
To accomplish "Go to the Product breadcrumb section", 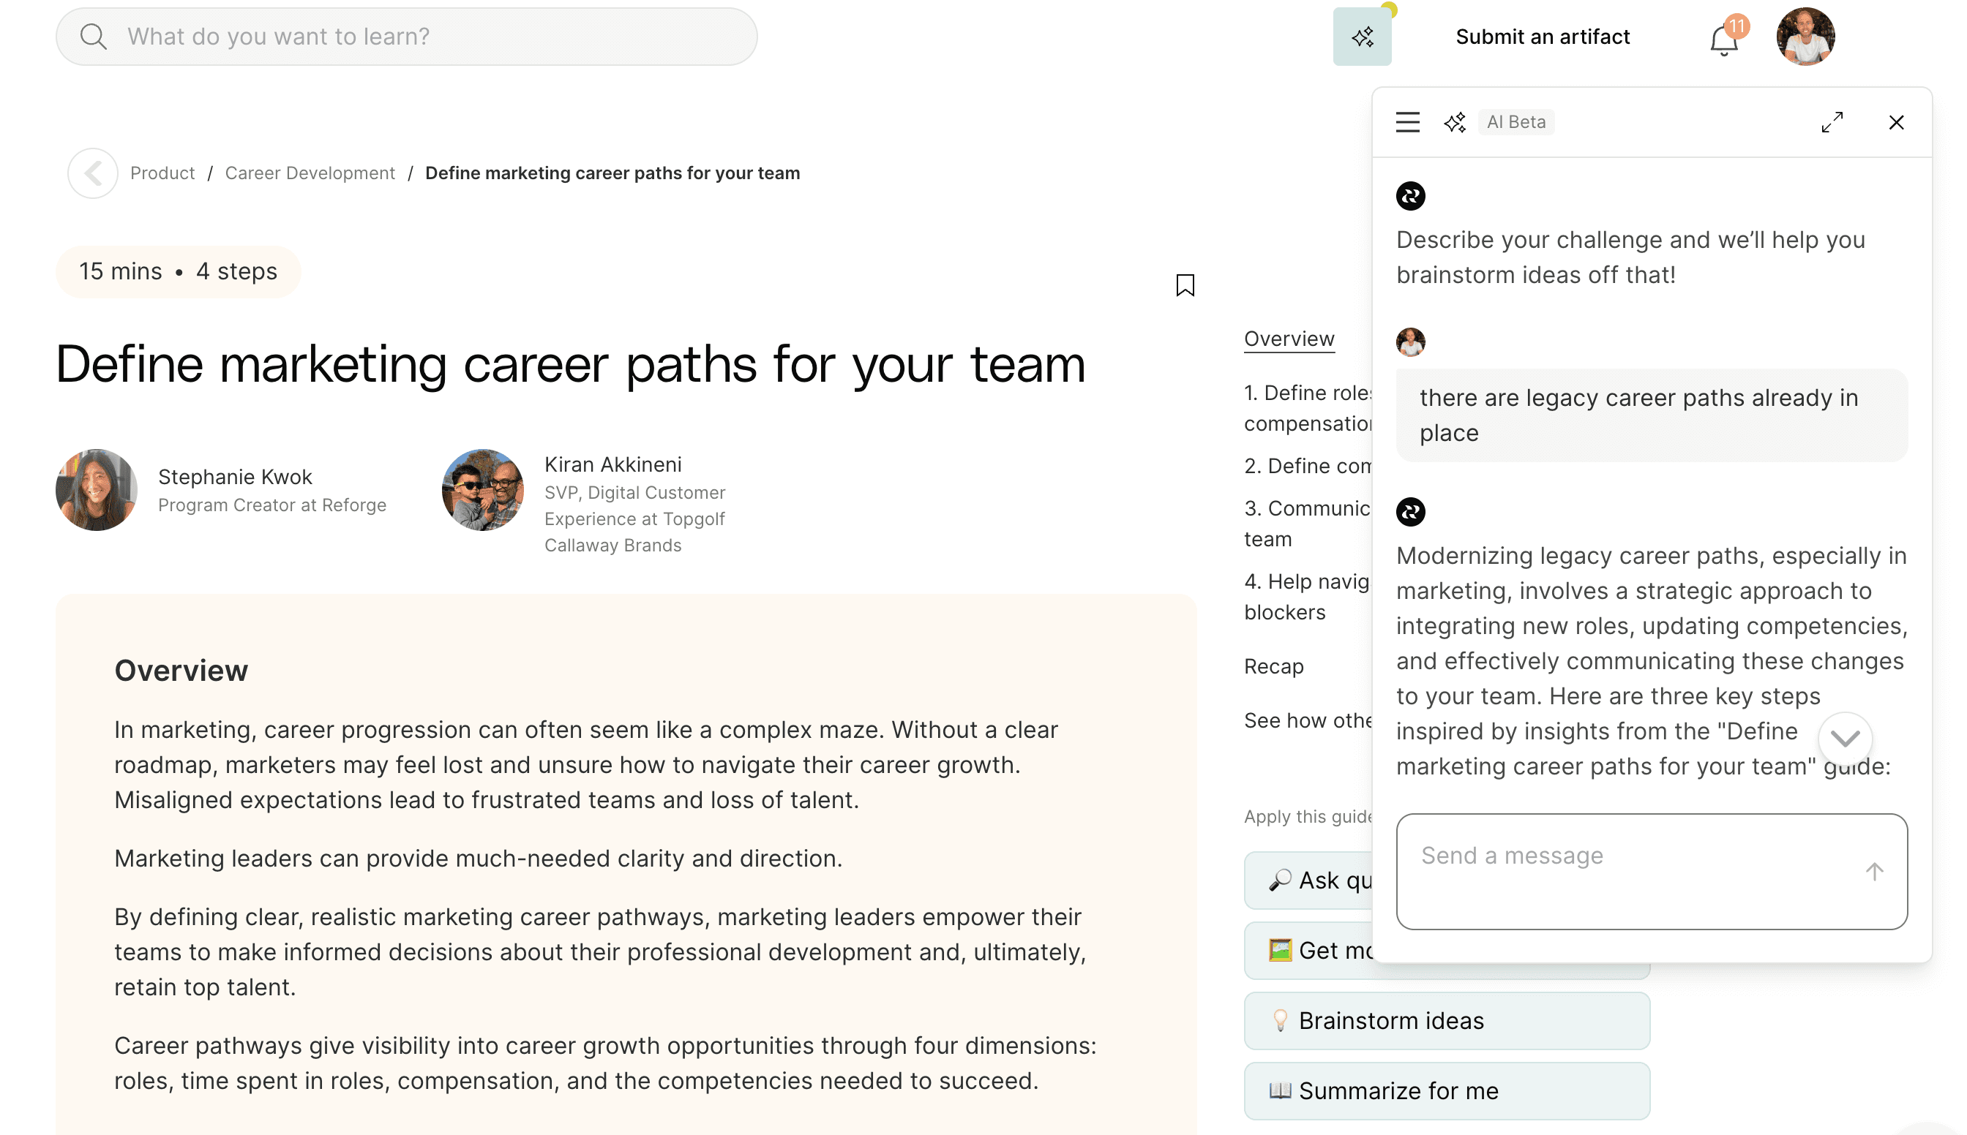I will 162,173.
